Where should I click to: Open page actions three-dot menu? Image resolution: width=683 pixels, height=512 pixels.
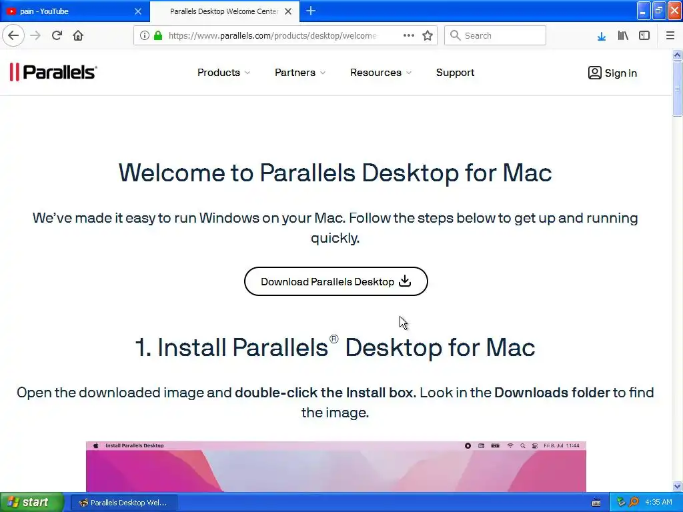(409, 35)
